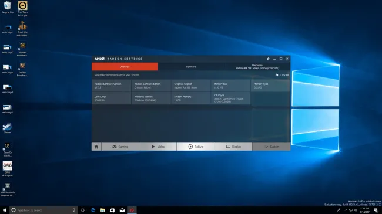
Task: Click the Memory Type tile
Action: 270,86
